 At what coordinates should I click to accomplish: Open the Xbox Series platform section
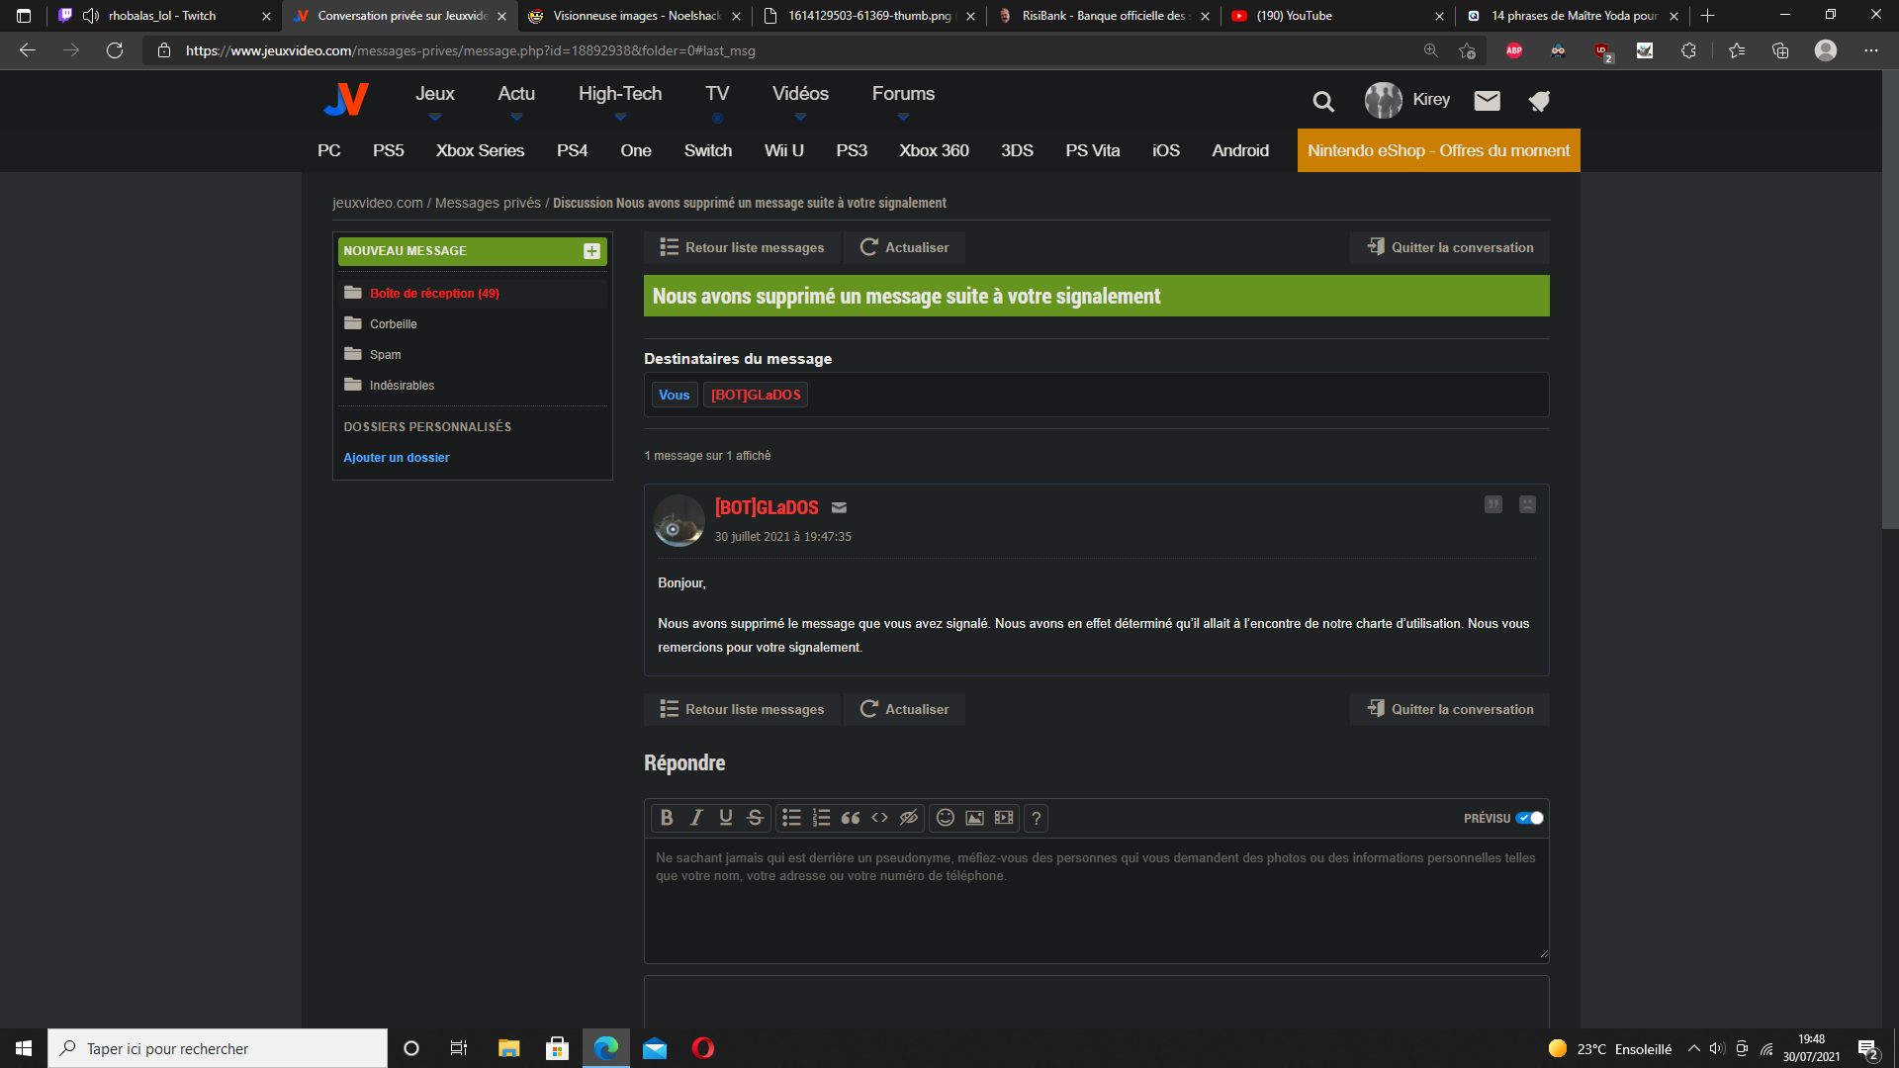pos(480,150)
